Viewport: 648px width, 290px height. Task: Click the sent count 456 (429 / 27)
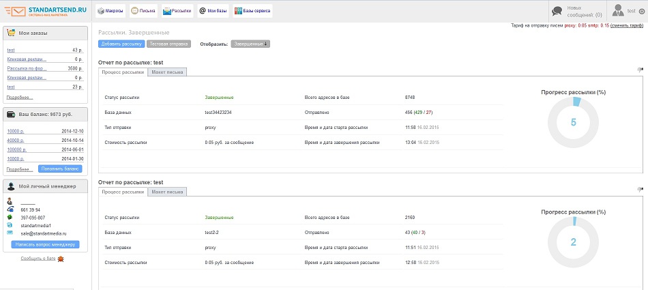(419, 113)
